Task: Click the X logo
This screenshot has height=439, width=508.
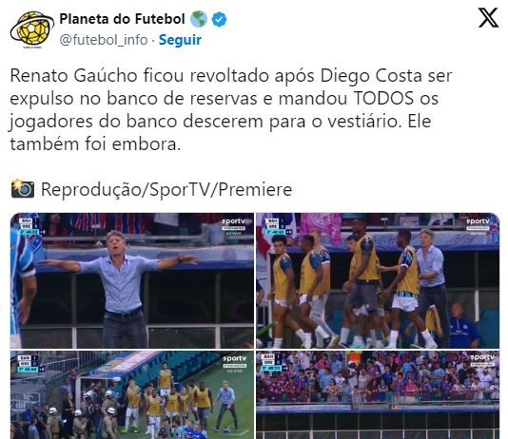Action: point(488,18)
